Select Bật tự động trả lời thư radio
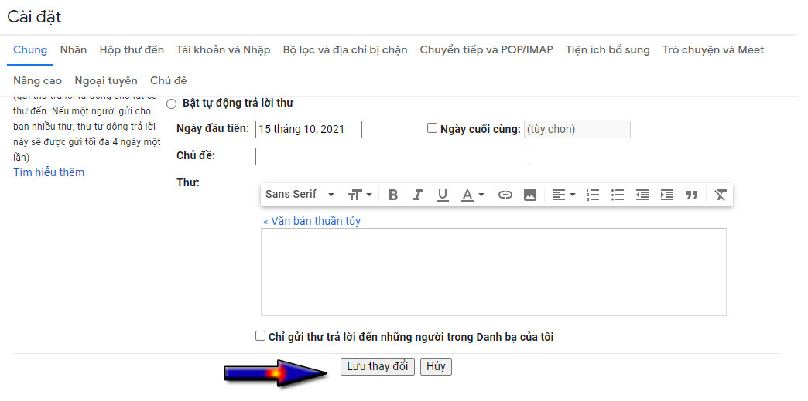808x401 pixels. tap(172, 104)
